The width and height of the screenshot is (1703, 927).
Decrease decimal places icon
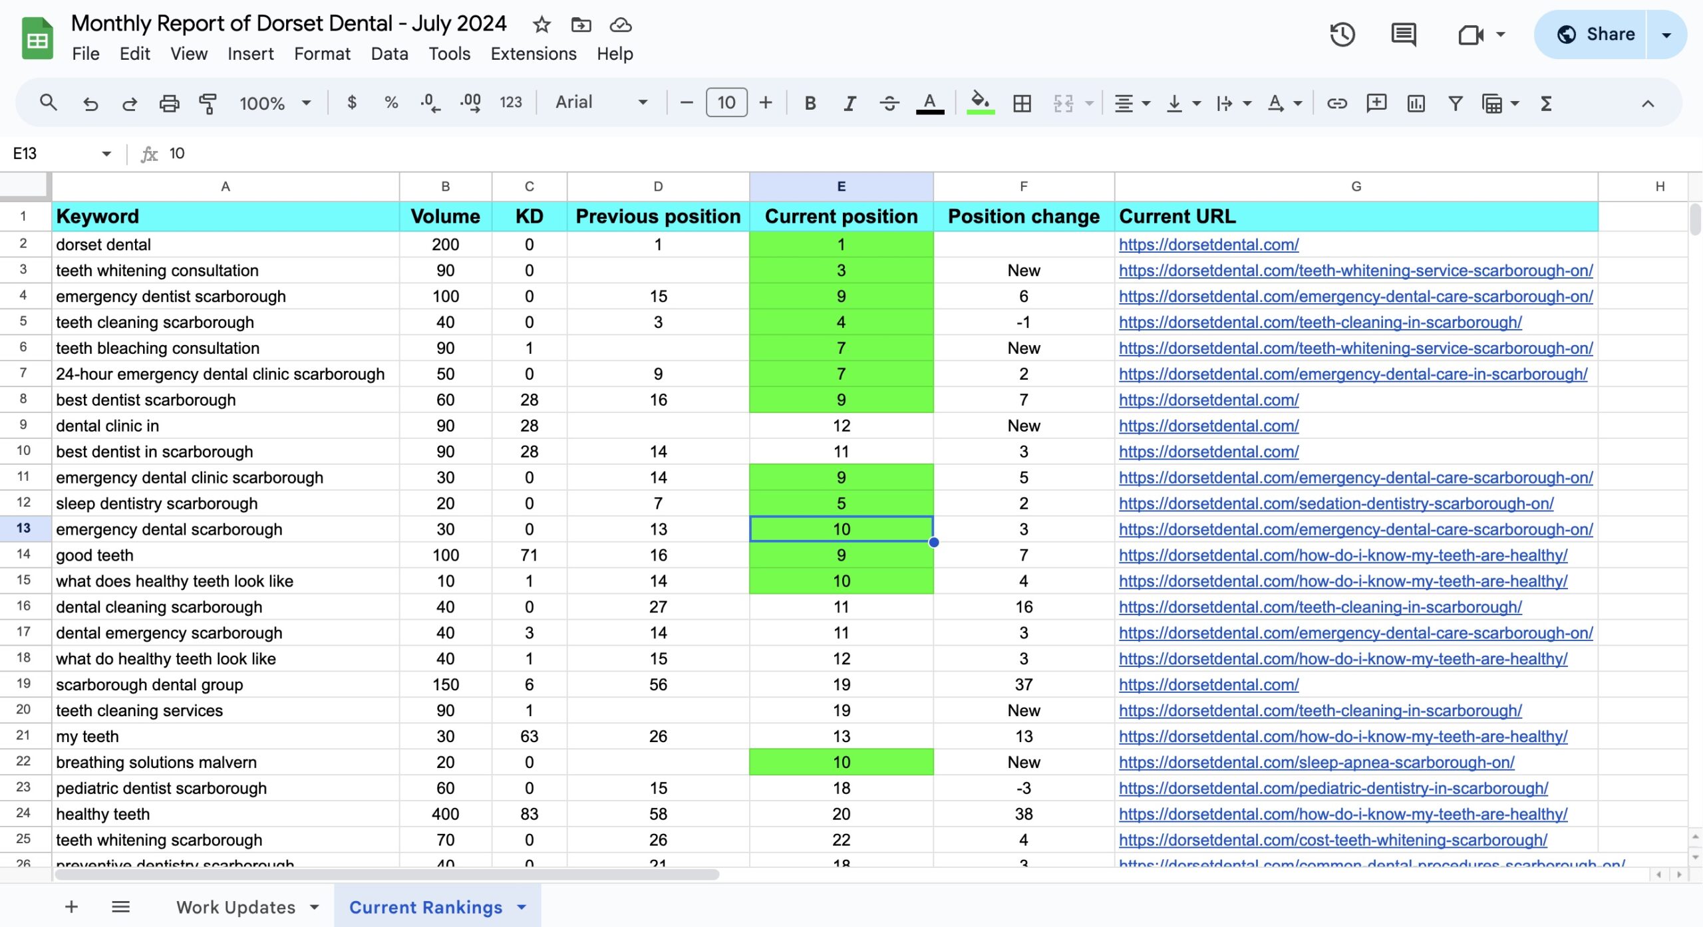[x=430, y=102]
